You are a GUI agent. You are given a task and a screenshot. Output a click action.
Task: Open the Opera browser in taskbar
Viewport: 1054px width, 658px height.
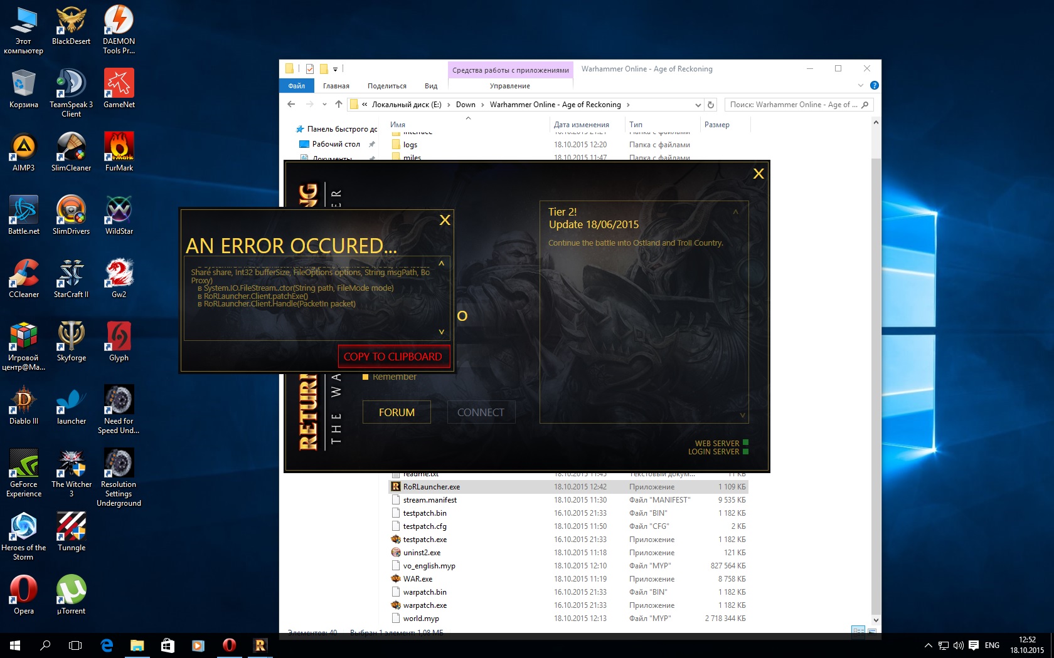(229, 645)
